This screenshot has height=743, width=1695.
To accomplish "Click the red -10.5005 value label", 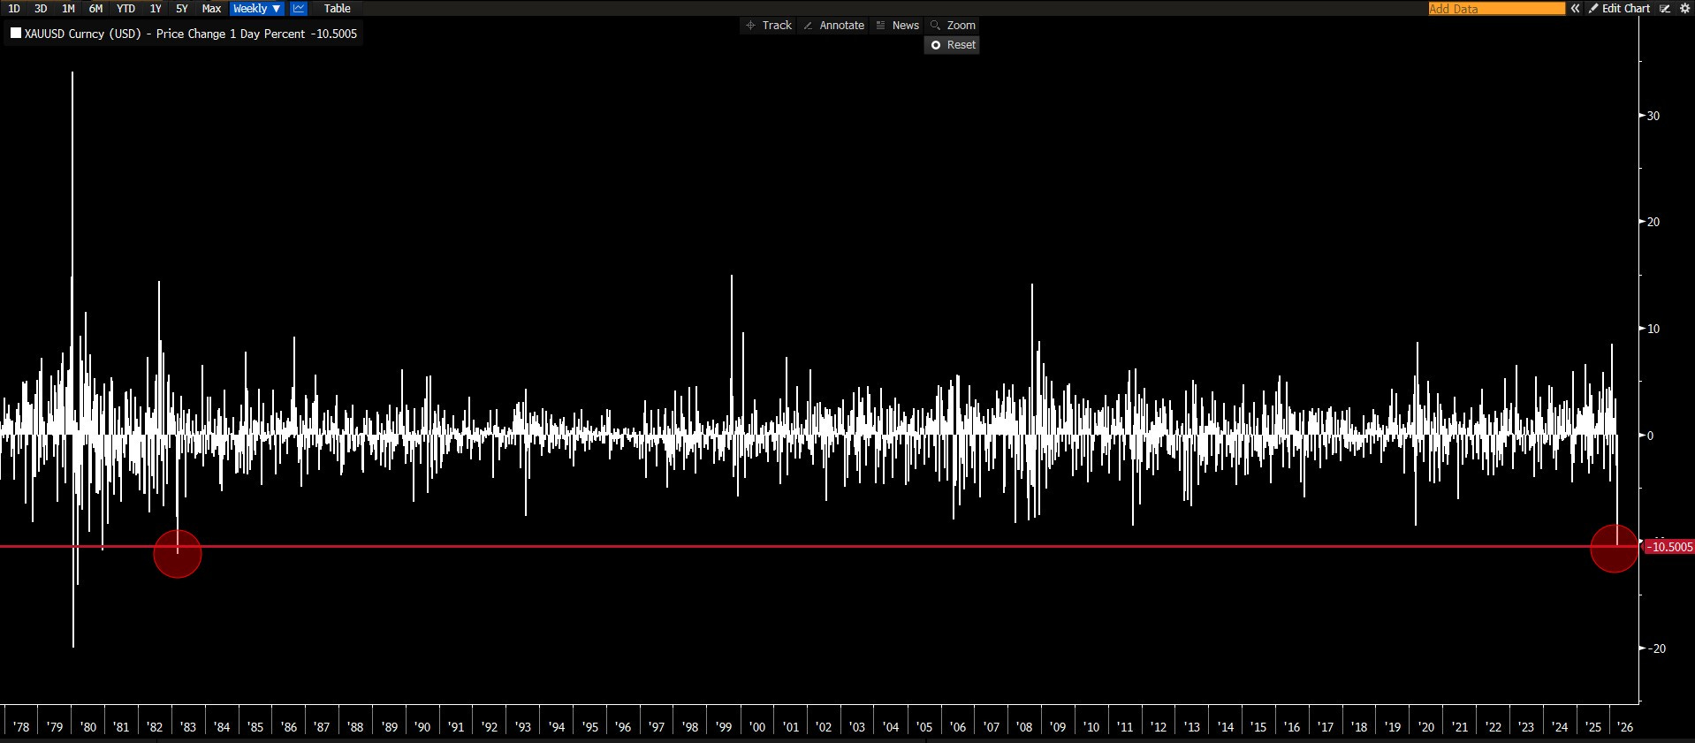I will pyautogui.click(x=1668, y=547).
